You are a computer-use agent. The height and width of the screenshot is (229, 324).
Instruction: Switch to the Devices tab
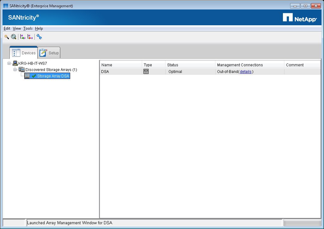point(24,53)
